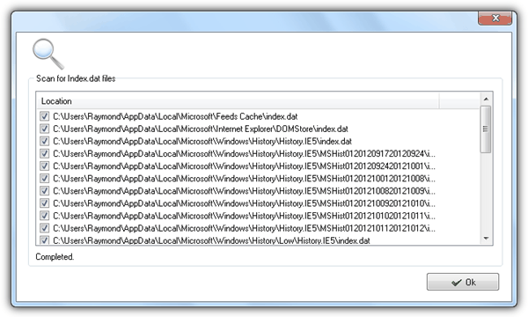528x317 pixels.
Task: Select row text ending MSHist012012091720120924
Action: point(244,154)
